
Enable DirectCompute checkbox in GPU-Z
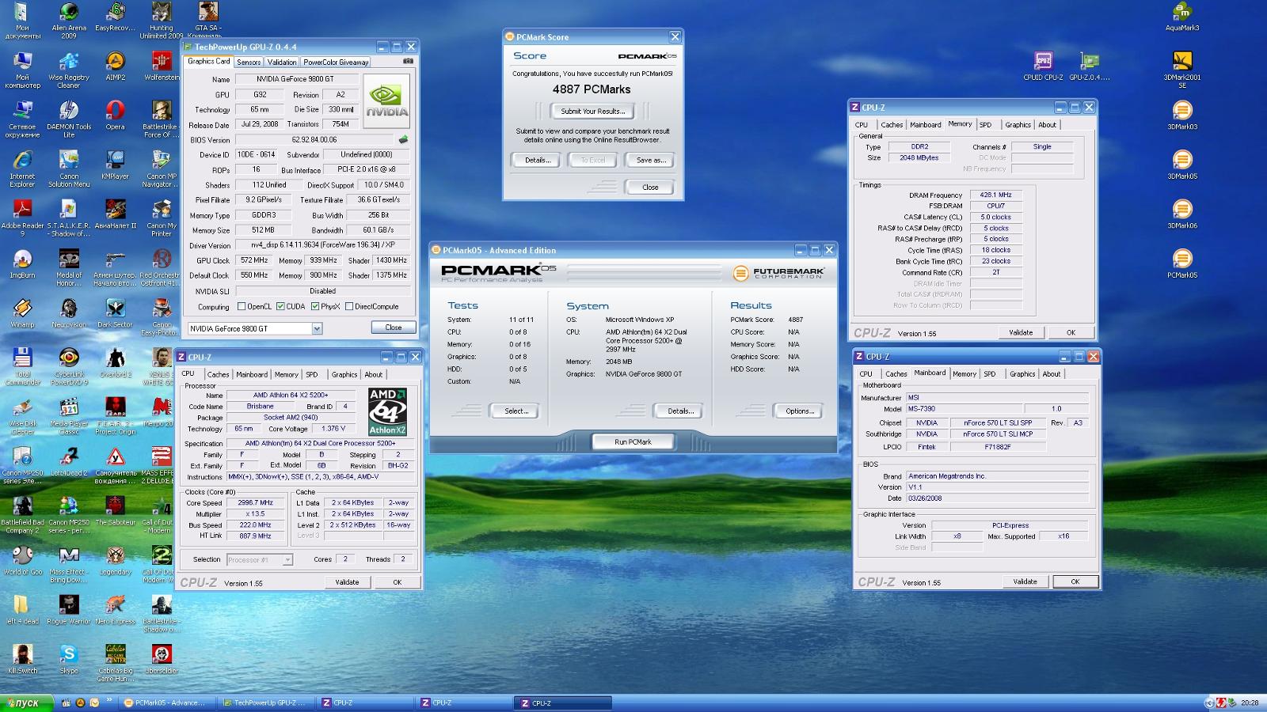tap(349, 306)
